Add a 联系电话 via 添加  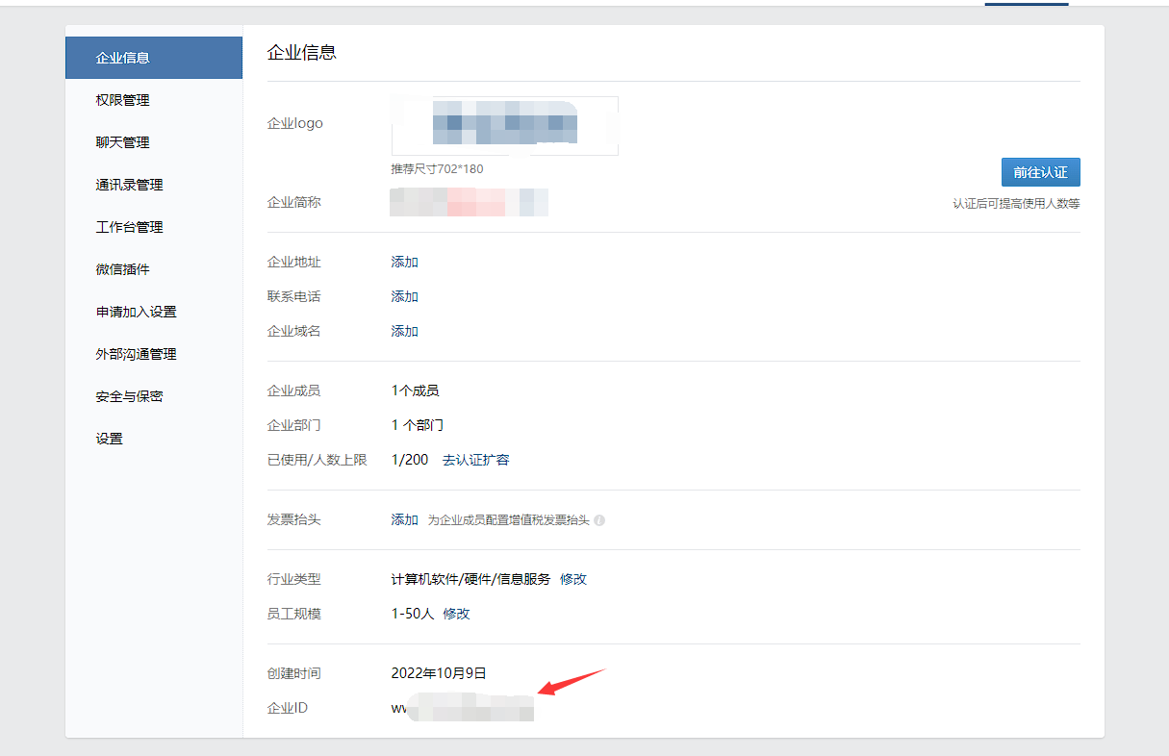coord(404,297)
